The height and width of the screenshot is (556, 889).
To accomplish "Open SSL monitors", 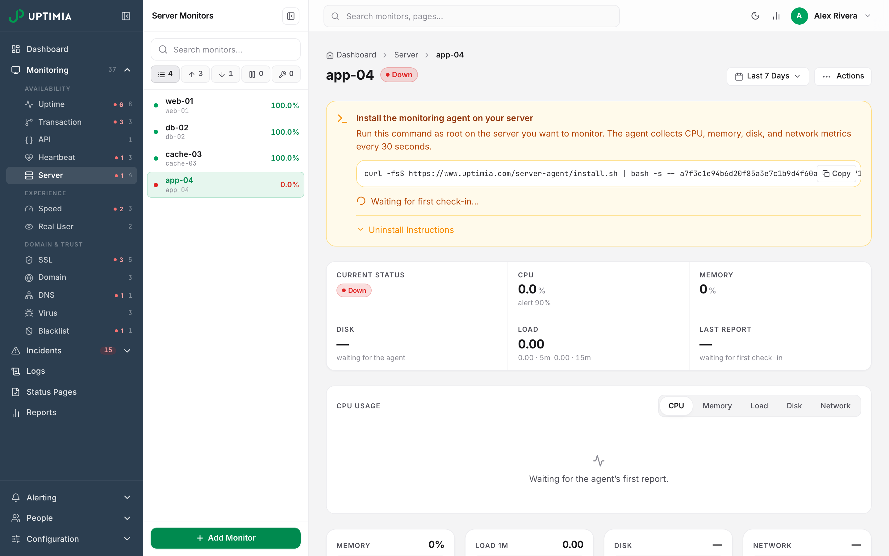I will 72,259.
